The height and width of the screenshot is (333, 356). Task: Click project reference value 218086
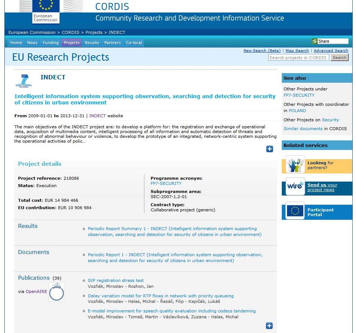coord(71,178)
